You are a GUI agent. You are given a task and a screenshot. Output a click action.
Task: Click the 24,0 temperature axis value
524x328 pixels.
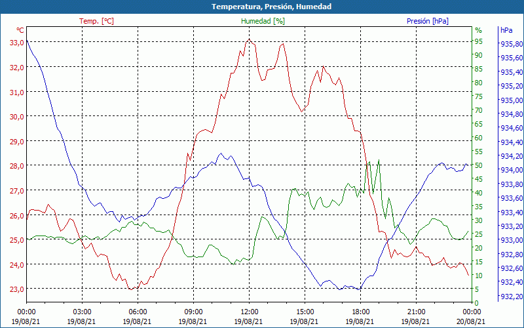click(x=17, y=265)
